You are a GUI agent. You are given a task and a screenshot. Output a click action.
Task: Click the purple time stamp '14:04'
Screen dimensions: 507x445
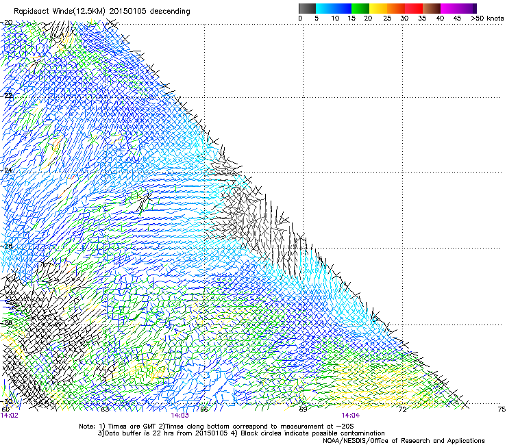351,416
